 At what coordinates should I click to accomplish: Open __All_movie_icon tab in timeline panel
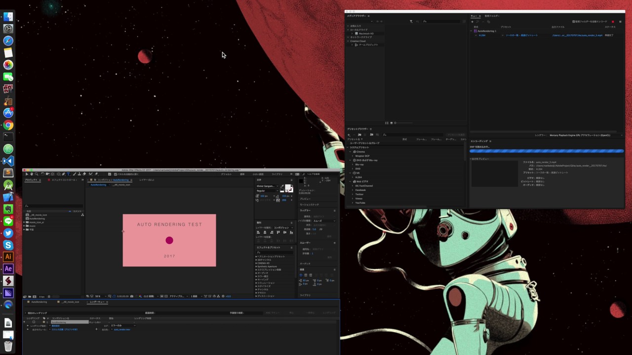tap(71, 302)
